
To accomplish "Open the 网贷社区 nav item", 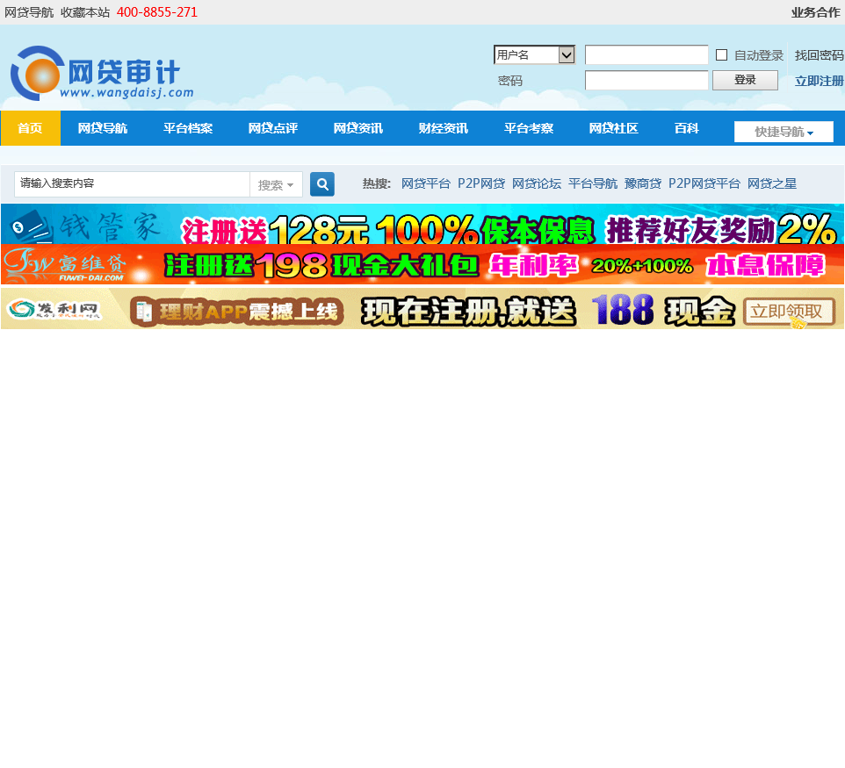I will pos(613,128).
